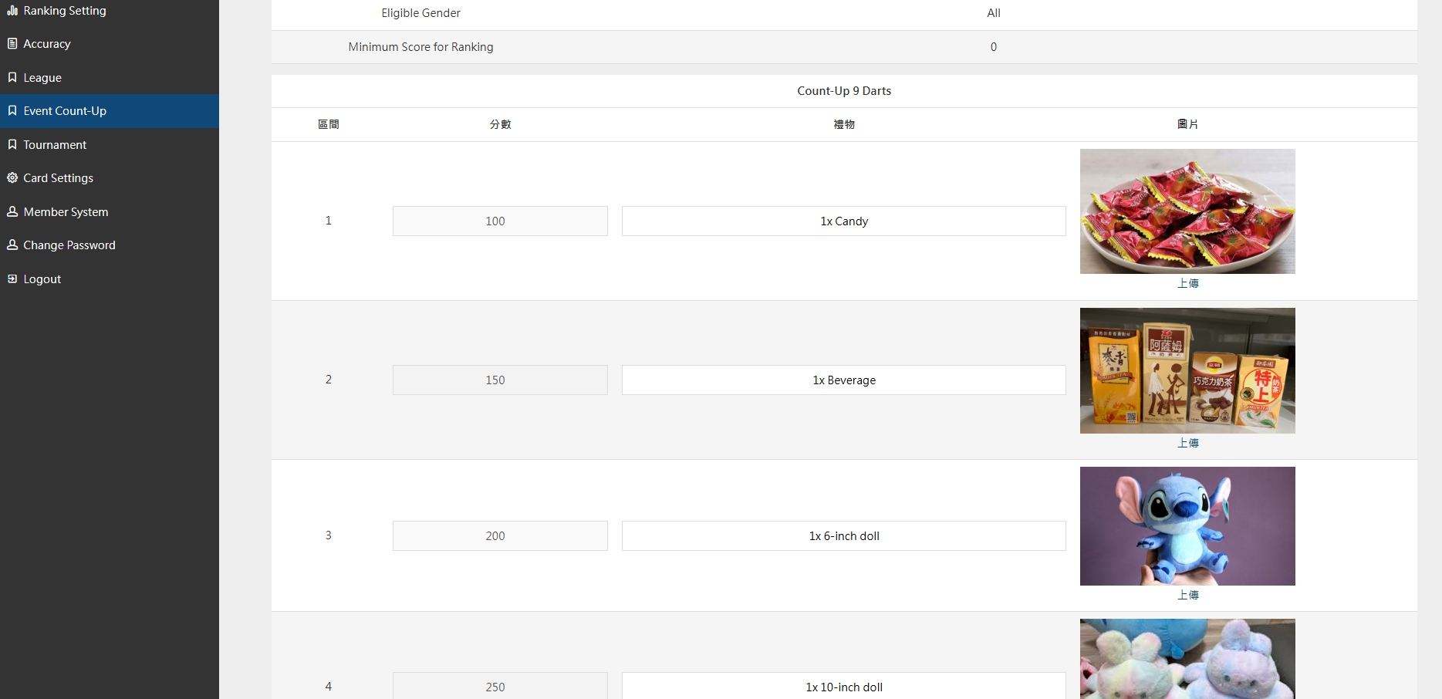This screenshot has height=699, width=1442.
Task: Click the score field showing 250
Action: coord(500,687)
